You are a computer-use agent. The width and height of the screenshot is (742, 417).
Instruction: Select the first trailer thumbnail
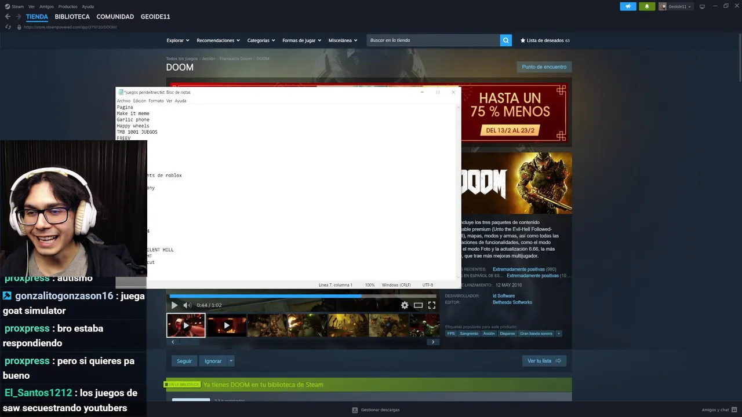coord(186,325)
